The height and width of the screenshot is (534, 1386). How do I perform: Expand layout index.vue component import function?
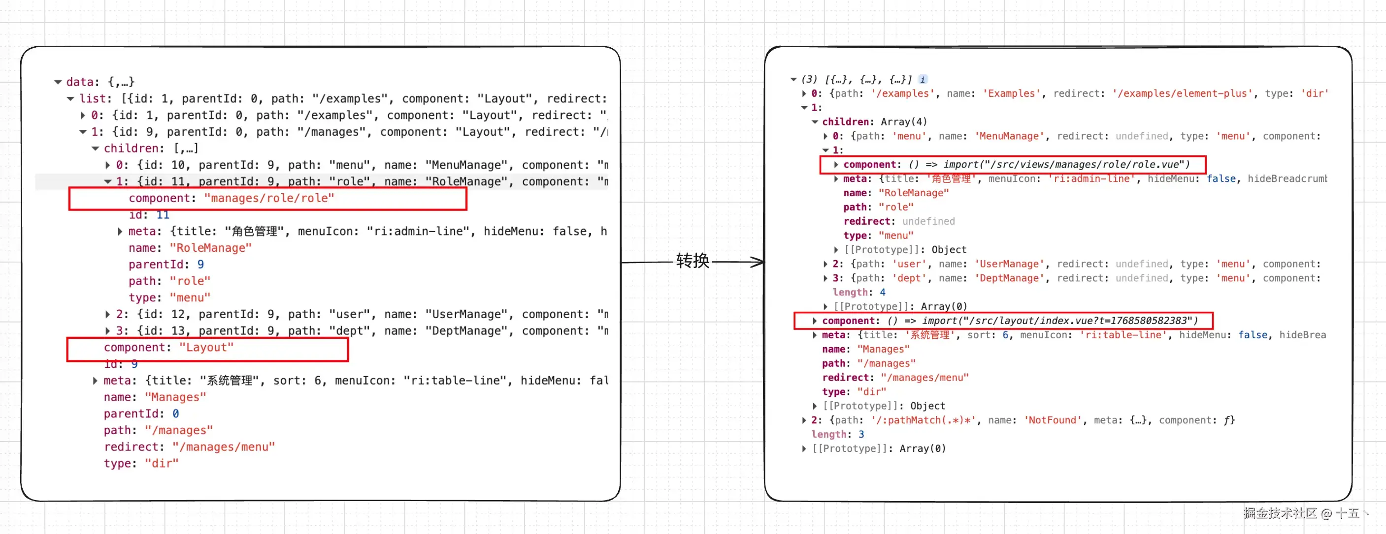click(x=815, y=321)
